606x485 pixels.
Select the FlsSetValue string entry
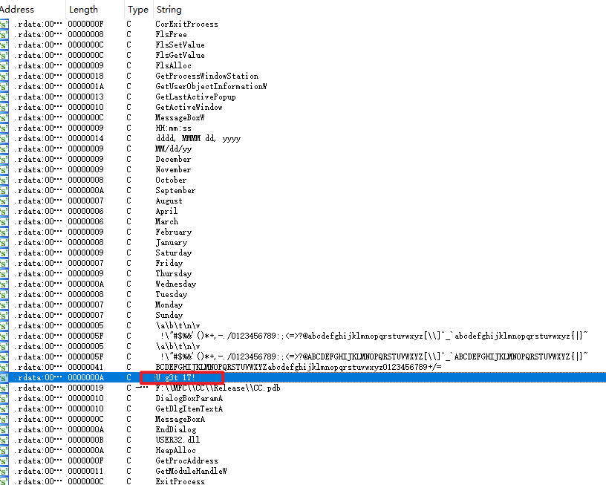[x=180, y=45]
